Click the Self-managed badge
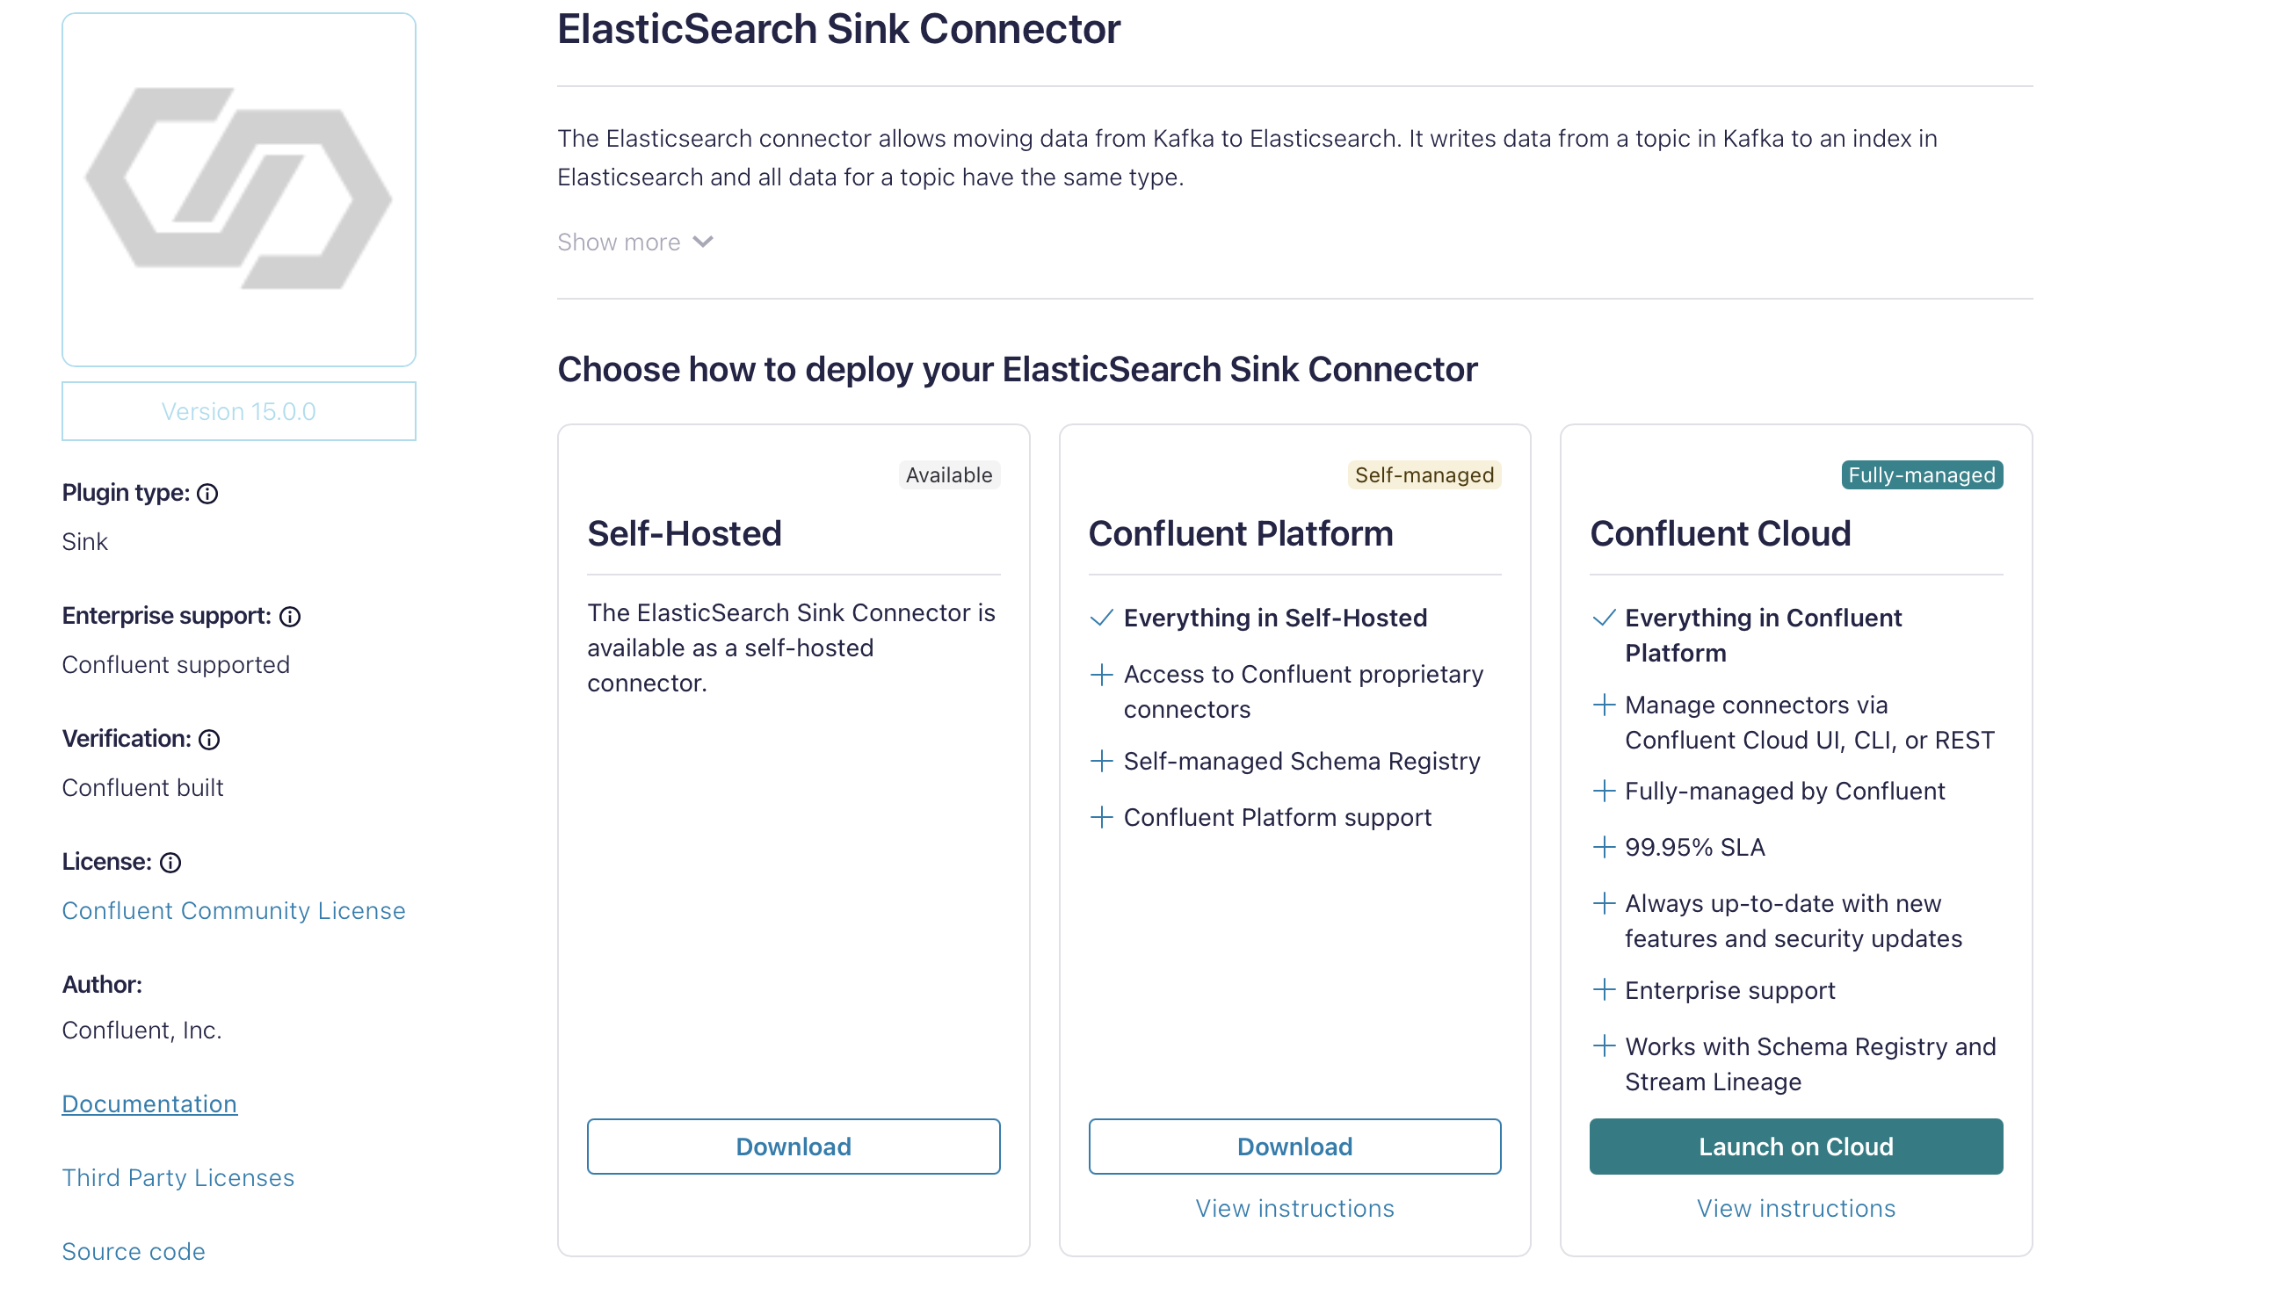Screen dimensions: 2283x1295 coord(1423,475)
